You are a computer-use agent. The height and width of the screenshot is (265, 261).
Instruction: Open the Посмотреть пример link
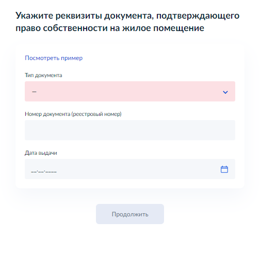point(54,58)
